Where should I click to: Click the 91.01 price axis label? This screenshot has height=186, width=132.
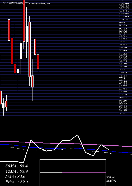(123, 44)
